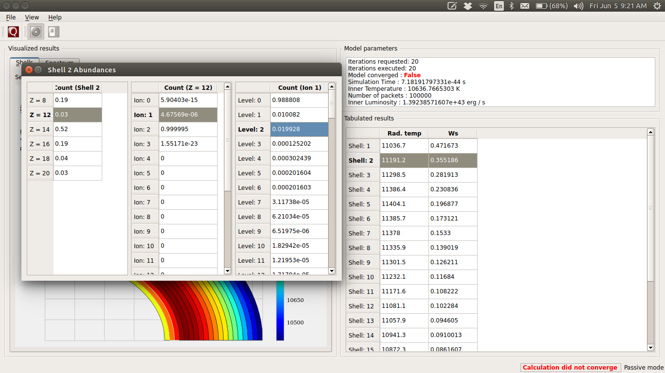Click the Tabulated results scroll up arrow

(650, 132)
